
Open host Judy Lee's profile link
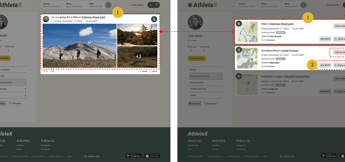(274, 89)
